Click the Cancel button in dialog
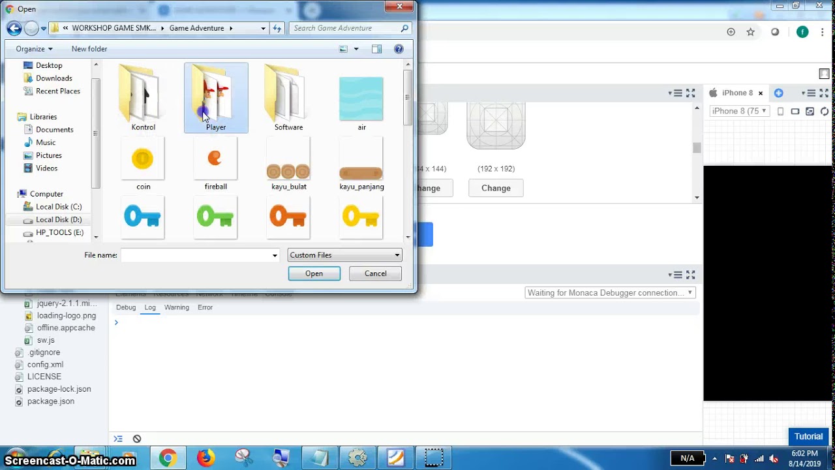Image resolution: width=835 pixels, height=470 pixels. coord(375,274)
